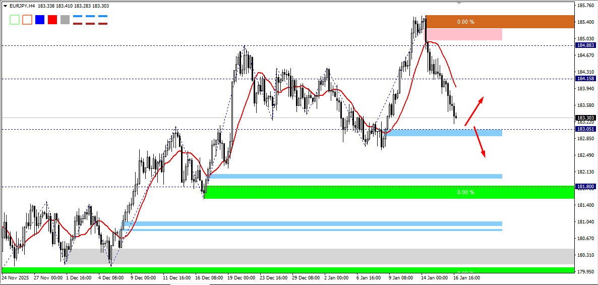Screen dimensions: 598x285
Task: Click the solid red square button
Action: point(52,20)
